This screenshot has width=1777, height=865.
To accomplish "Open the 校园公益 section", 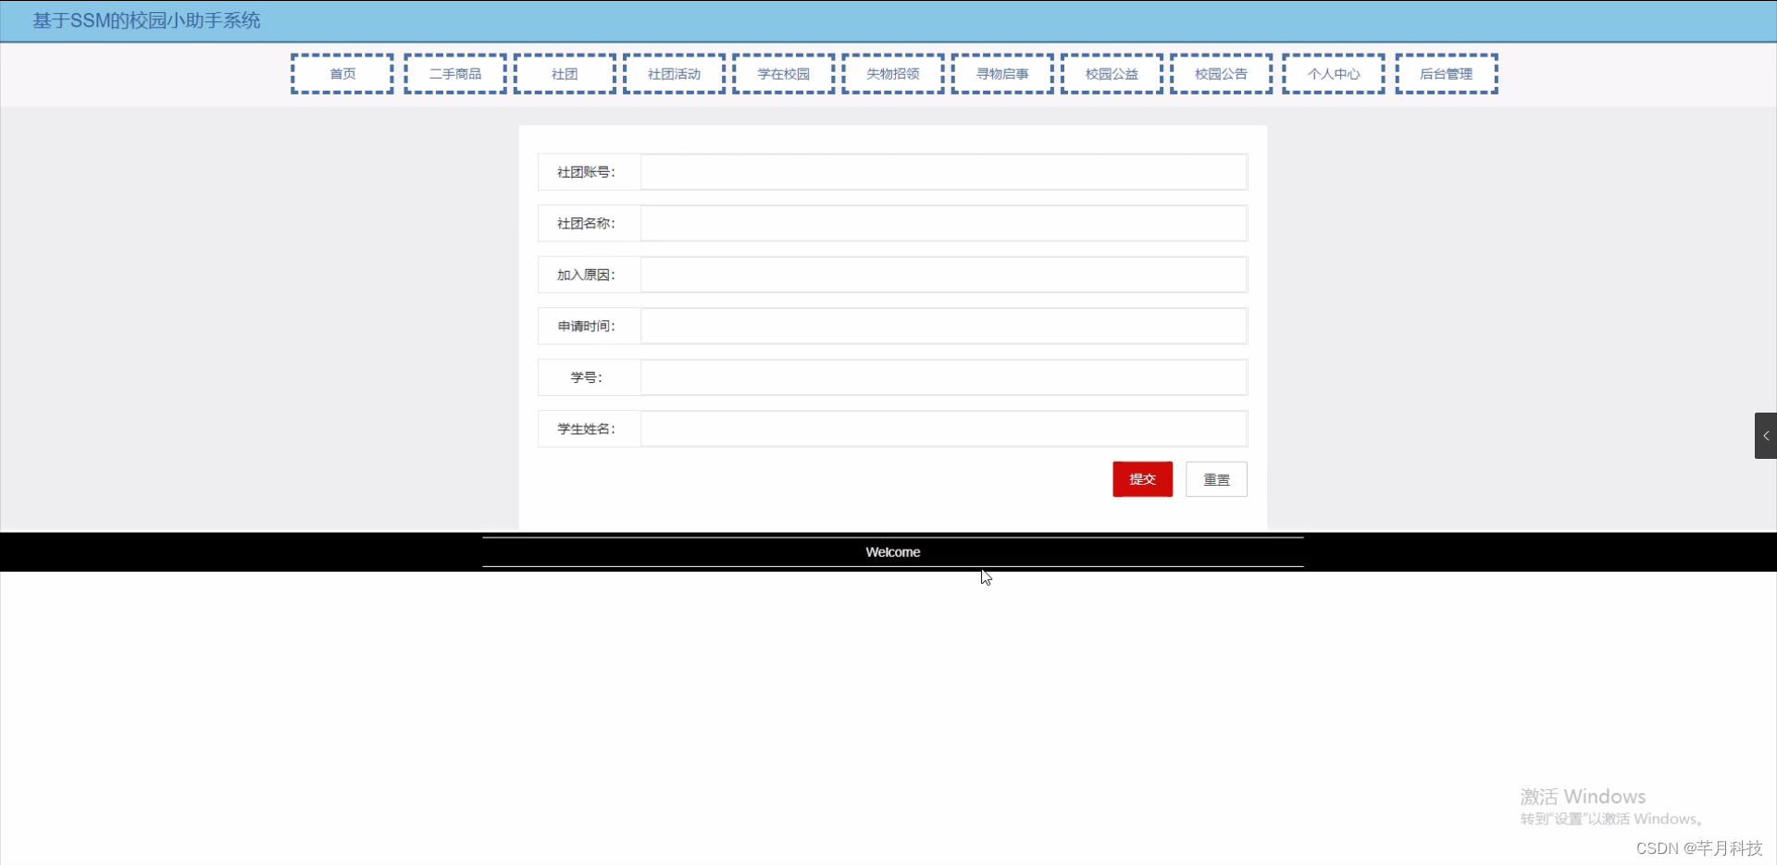I will tap(1110, 73).
